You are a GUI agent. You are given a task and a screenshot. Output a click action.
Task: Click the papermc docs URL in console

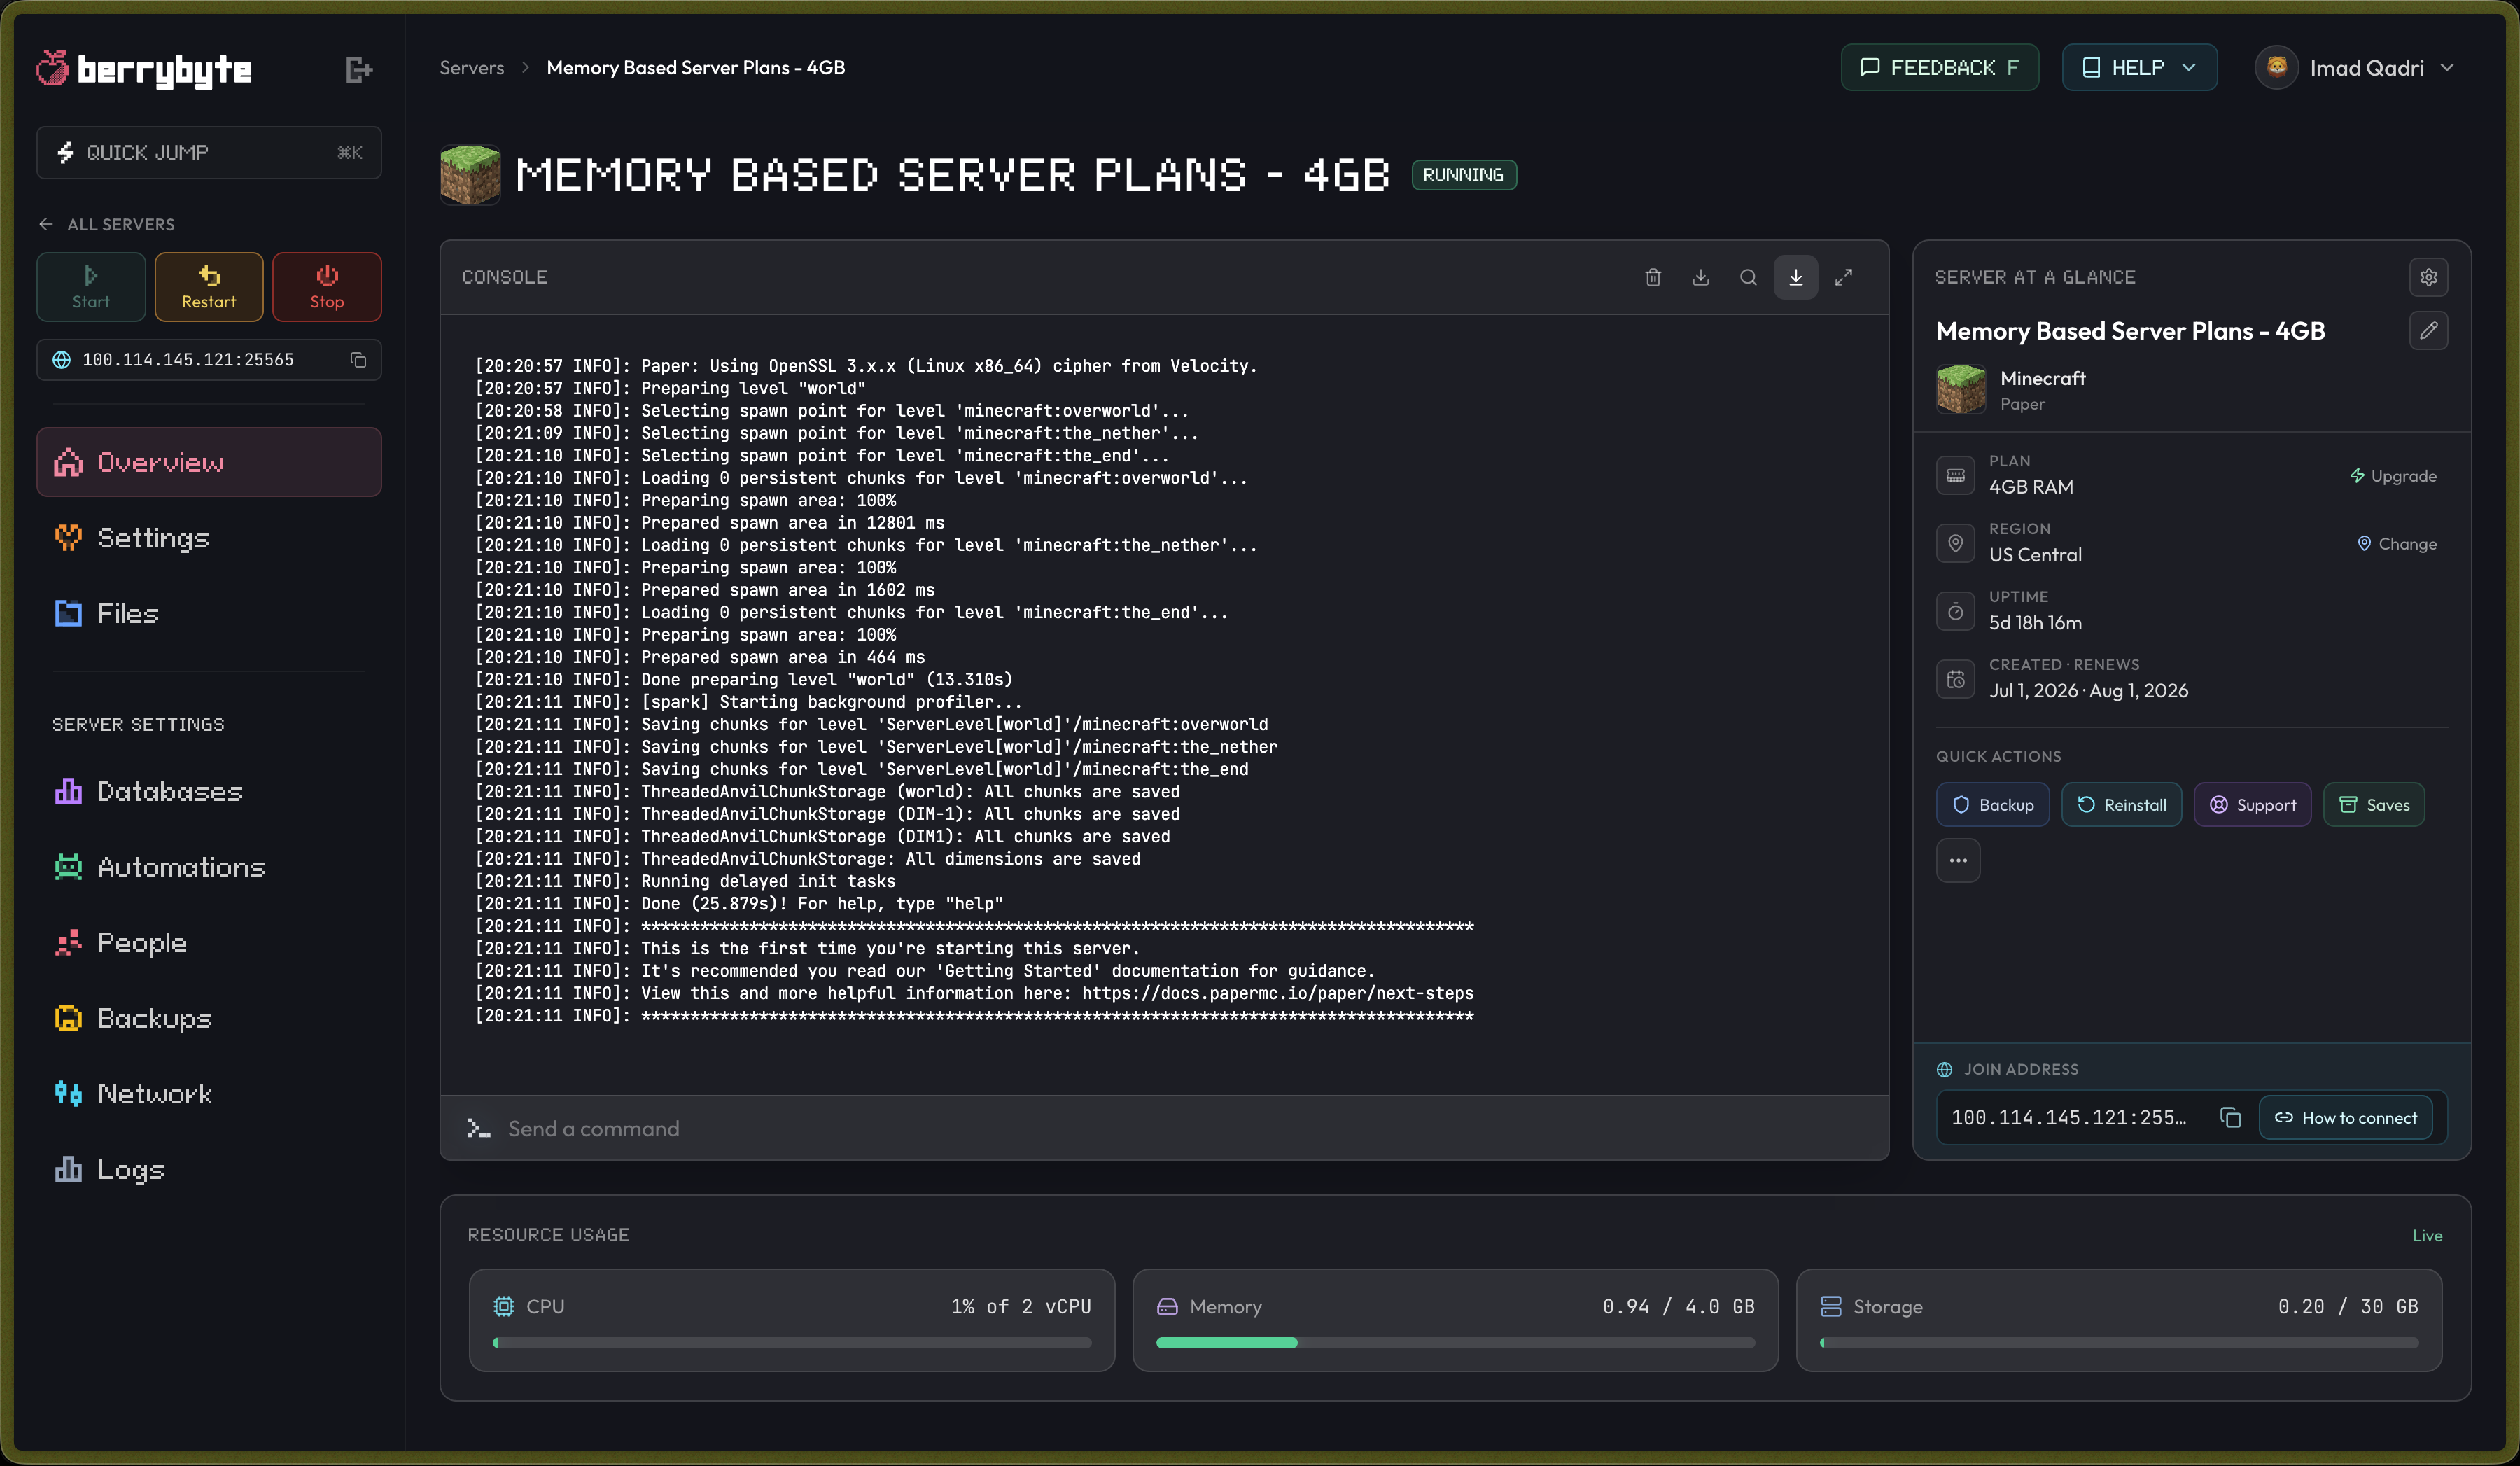(1278, 993)
